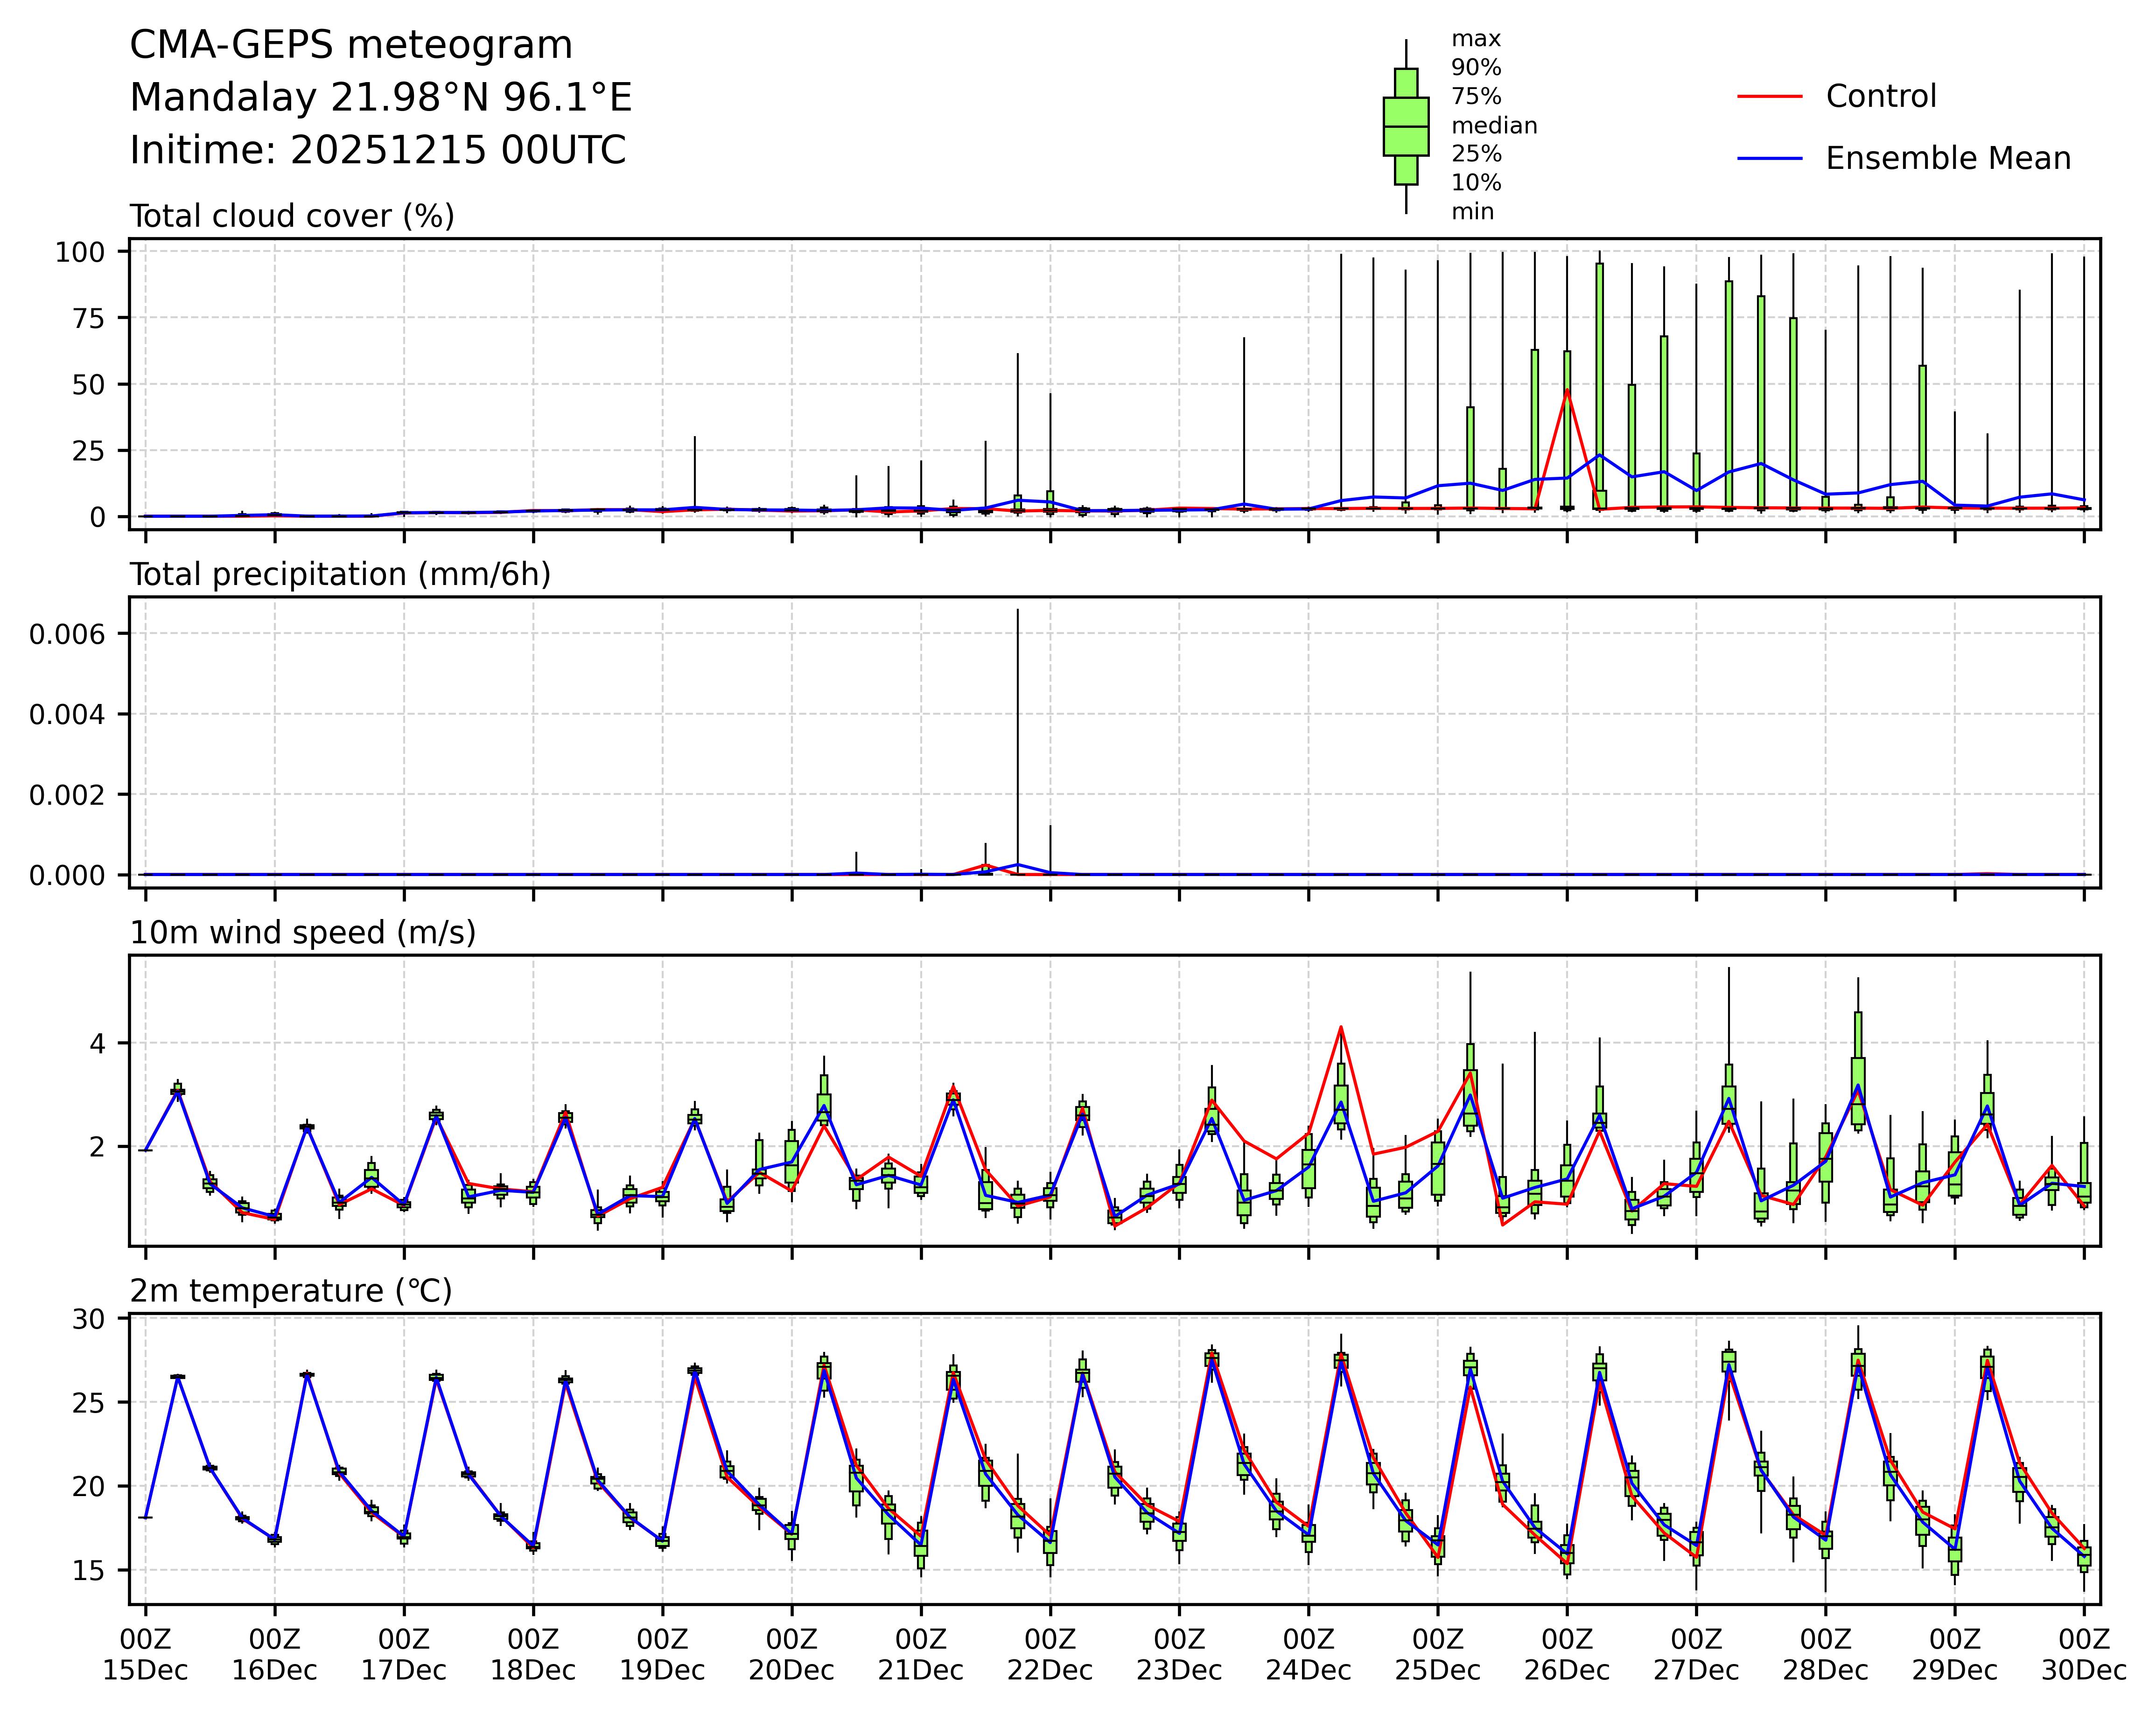Click the red control cloud cover peak at 26Dec

pyautogui.click(x=1567, y=391)
